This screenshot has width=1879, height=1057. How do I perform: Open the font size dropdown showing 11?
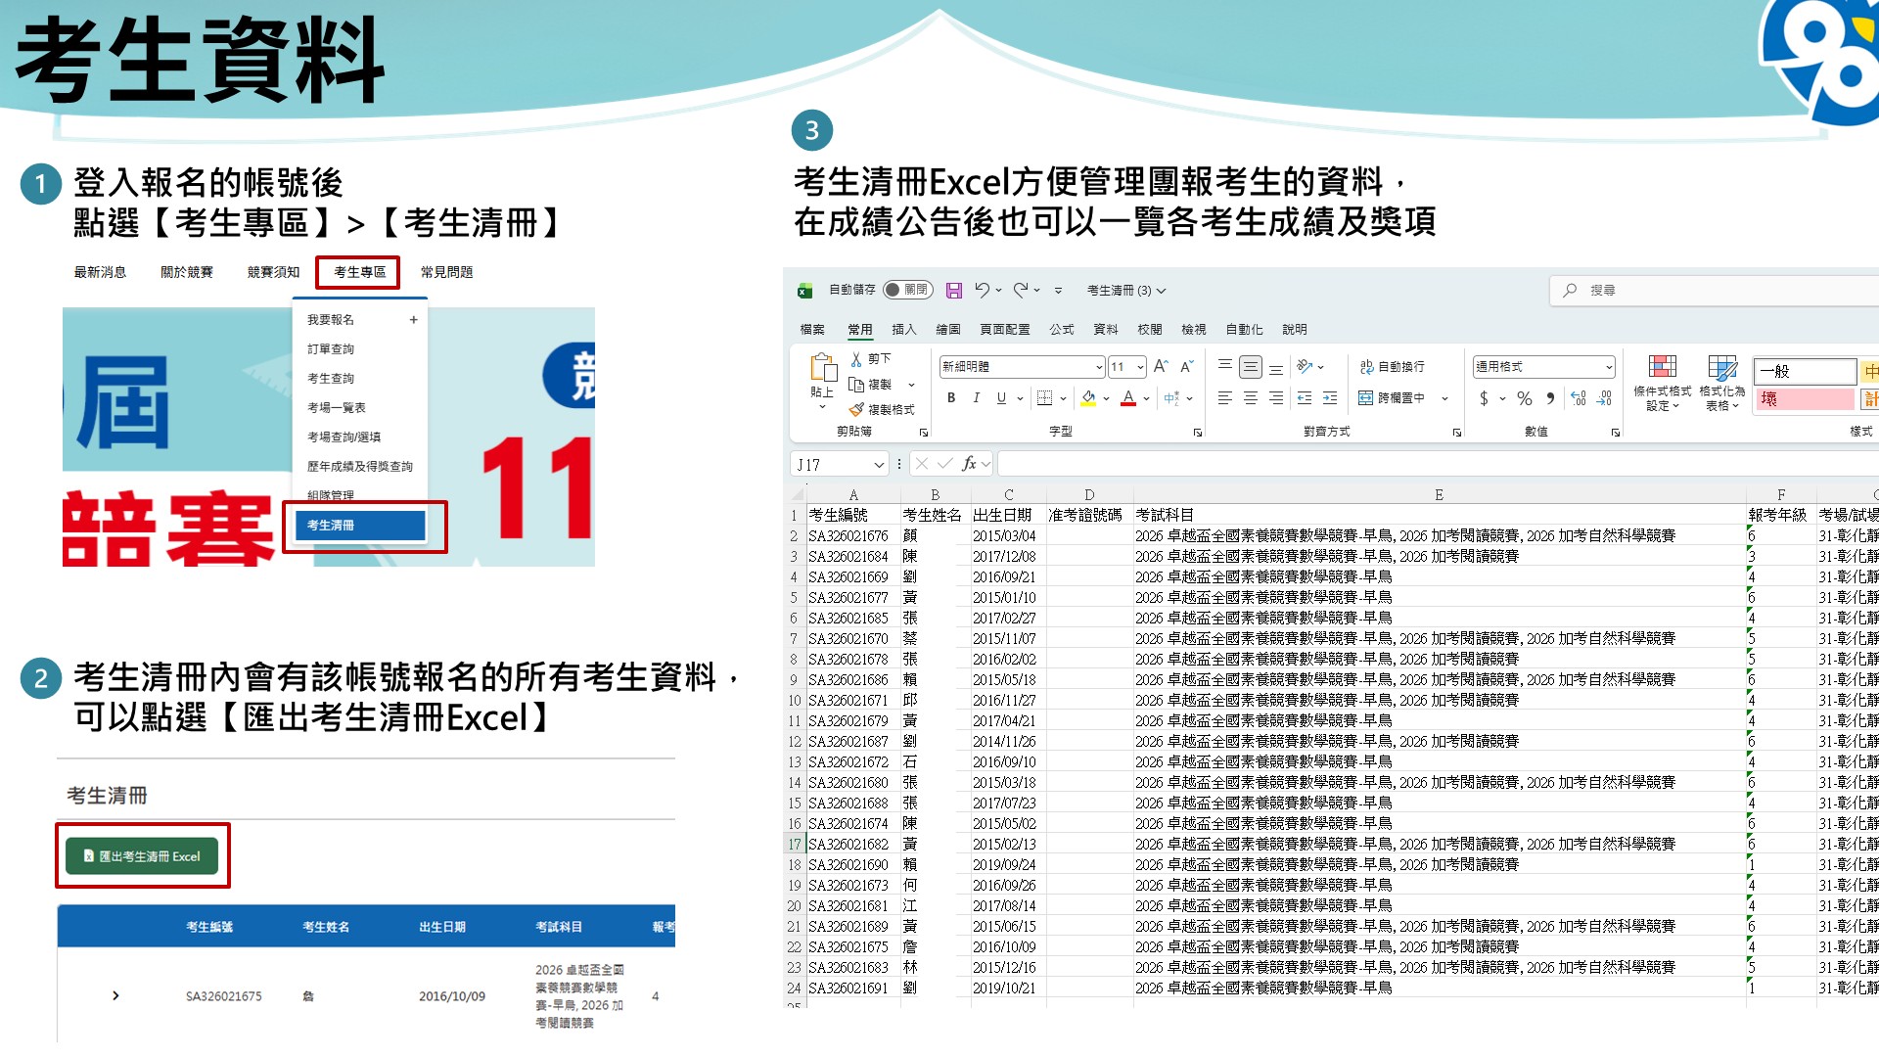click(1140, 368)
